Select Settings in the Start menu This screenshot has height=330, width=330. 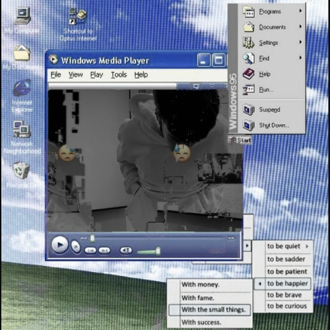pyautogui.click(x=269, y=43)
